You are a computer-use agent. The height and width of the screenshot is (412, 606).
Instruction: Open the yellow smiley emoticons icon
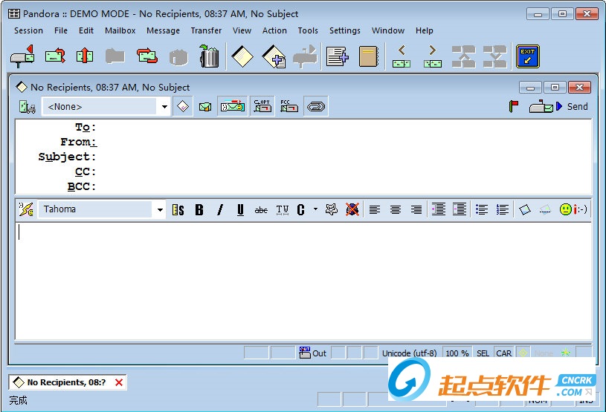tap(566, 209)
